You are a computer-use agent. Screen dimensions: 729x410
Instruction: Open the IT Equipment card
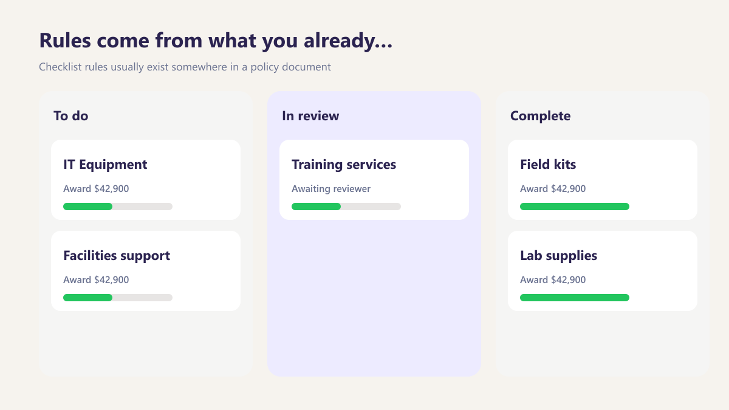point(146,180)
